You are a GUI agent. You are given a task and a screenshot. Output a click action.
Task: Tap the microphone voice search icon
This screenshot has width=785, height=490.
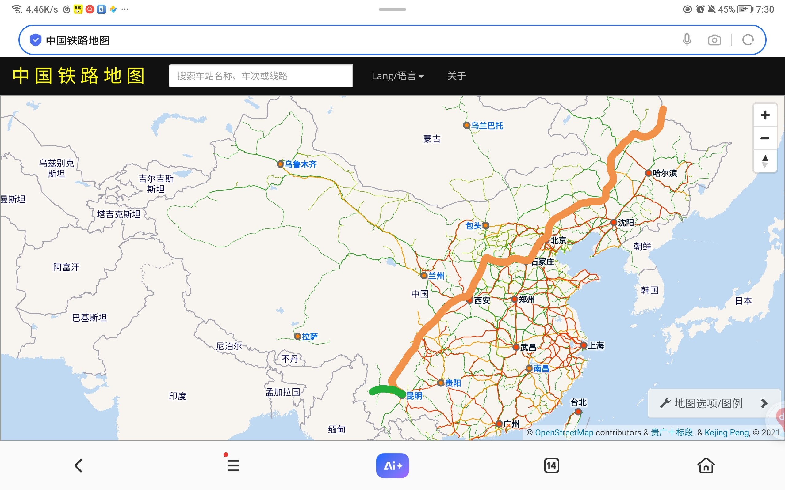coord(686,40)
